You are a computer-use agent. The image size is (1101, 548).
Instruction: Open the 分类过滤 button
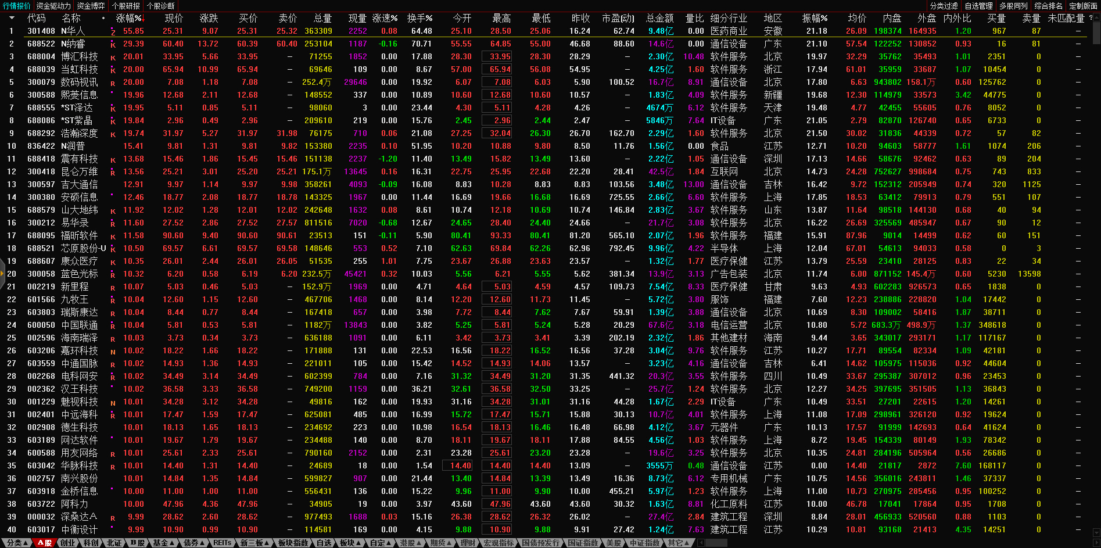tap(944, 6)
